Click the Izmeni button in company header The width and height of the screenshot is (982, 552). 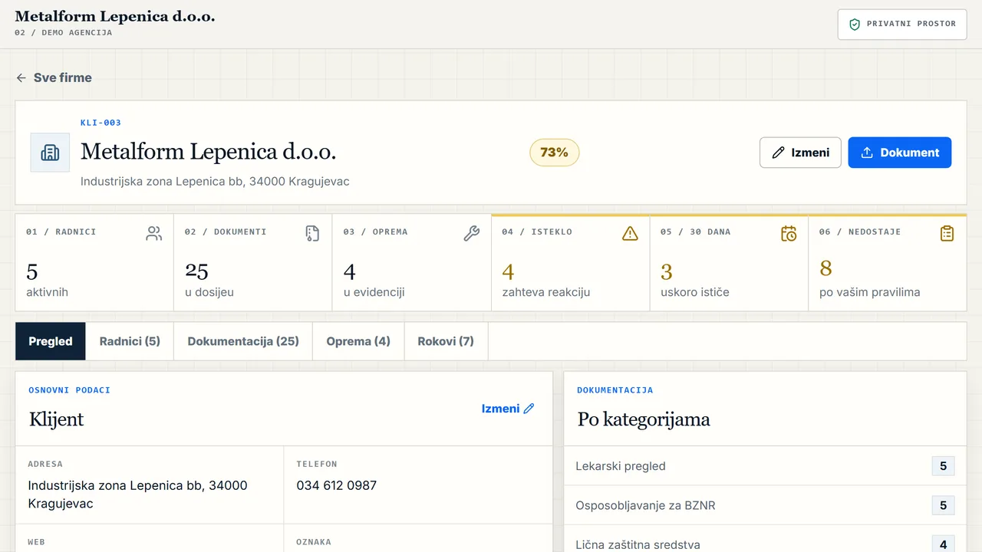point(800,153)
